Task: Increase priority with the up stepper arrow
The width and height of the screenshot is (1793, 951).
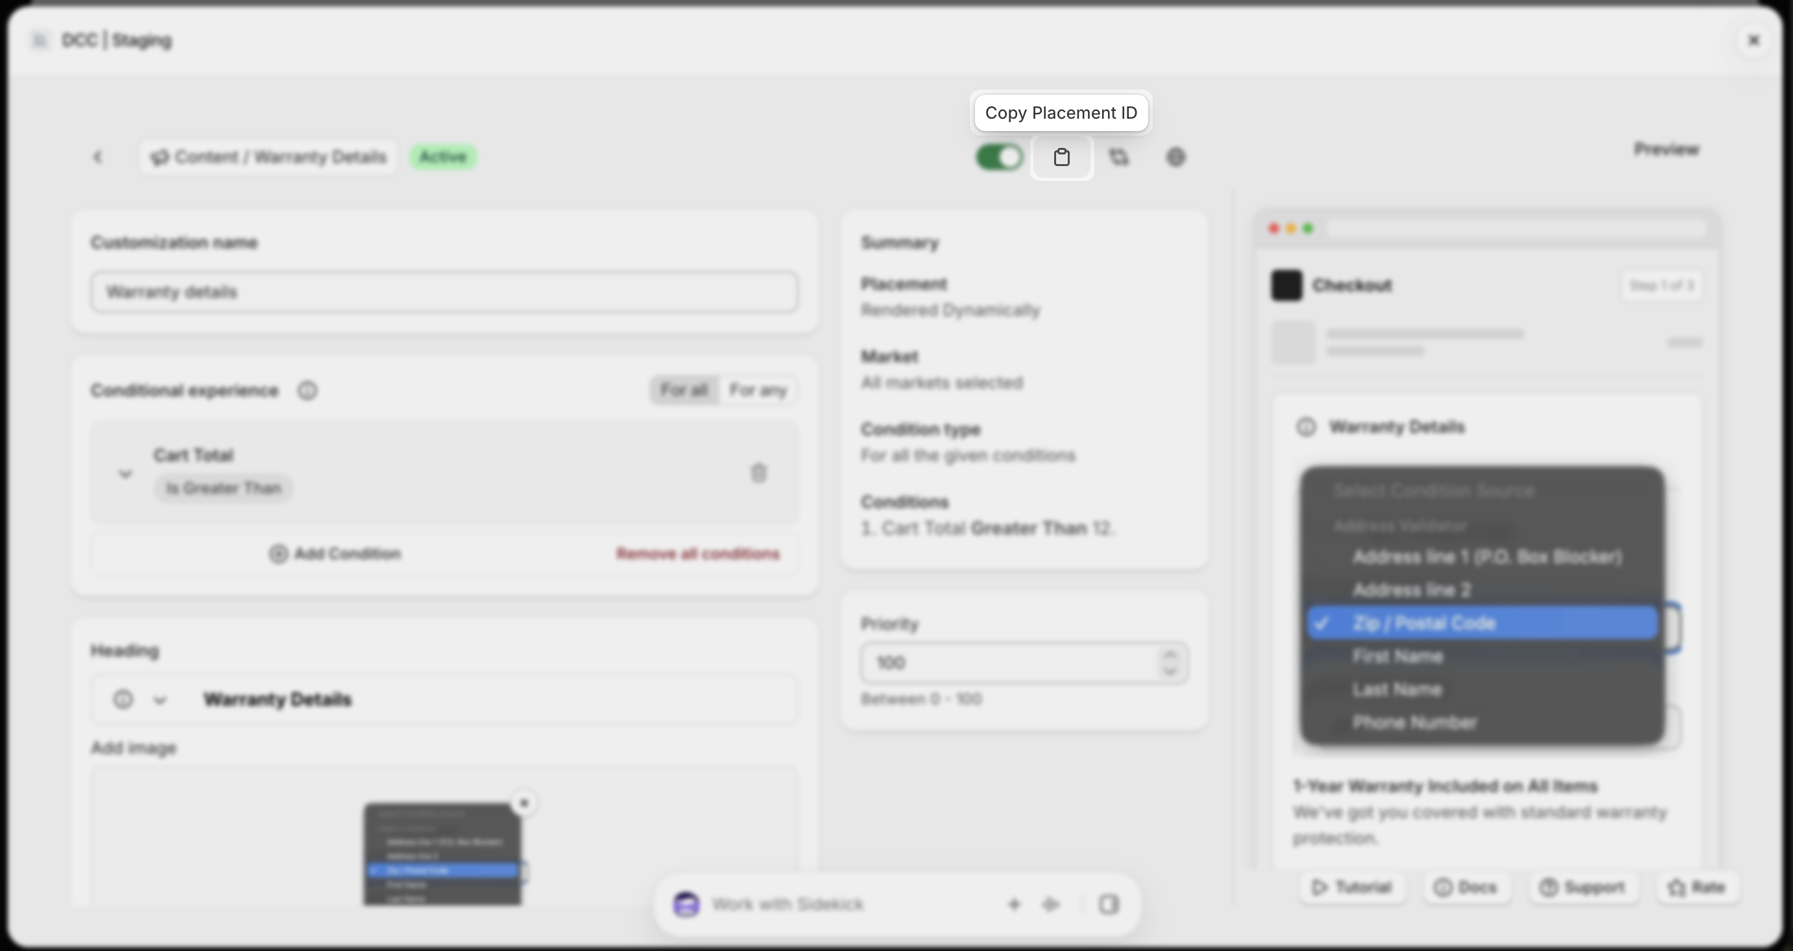Action: [x=1170, y=655]
